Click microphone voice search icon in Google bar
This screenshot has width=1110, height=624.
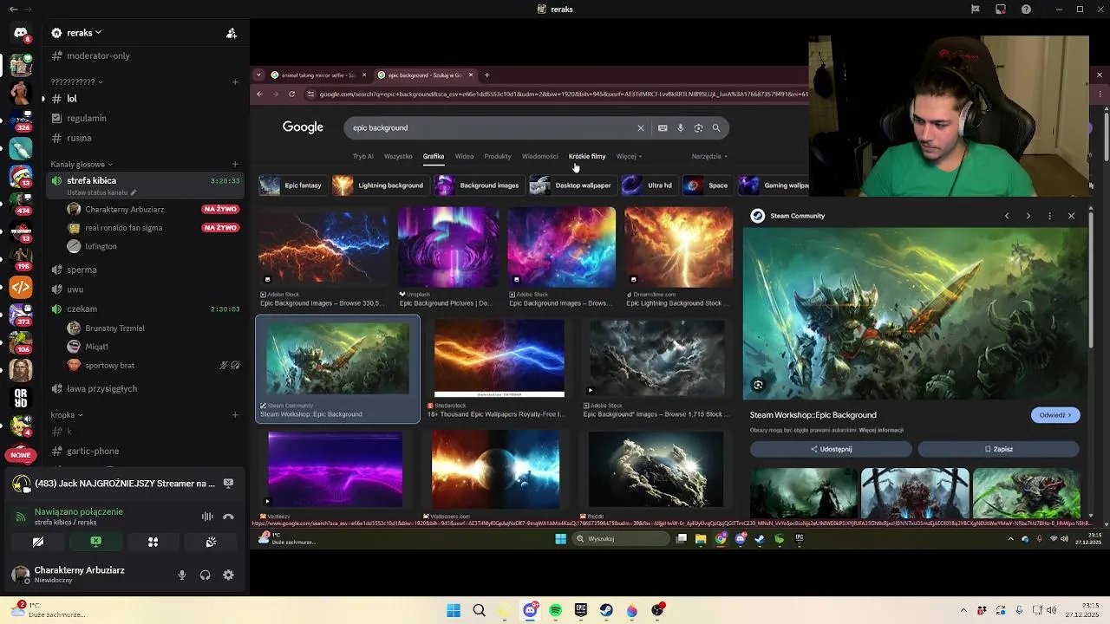point(681,128)
